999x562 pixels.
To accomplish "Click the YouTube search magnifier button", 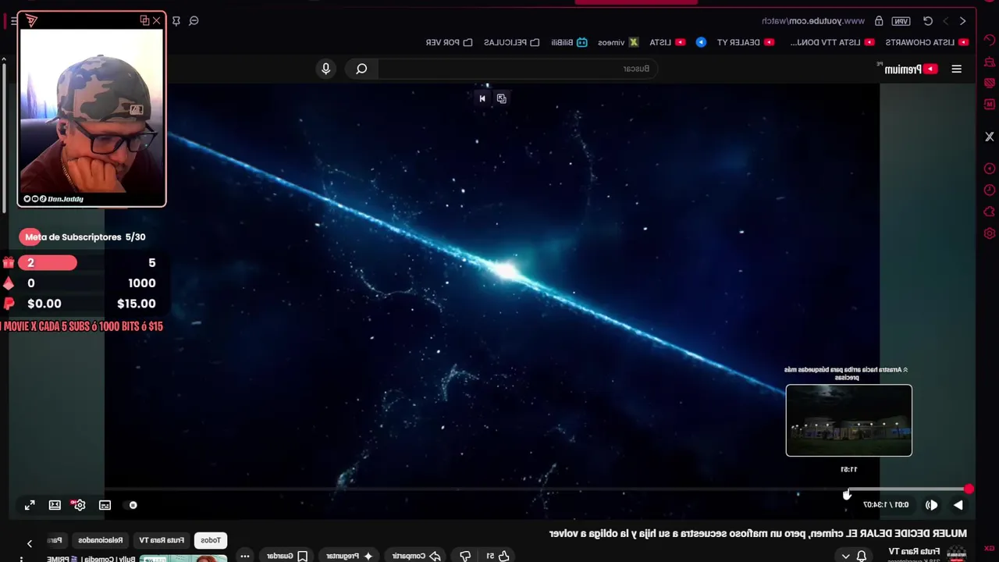I will 361,69.
